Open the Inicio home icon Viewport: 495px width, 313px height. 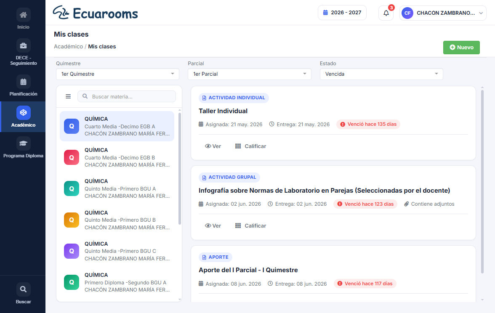point(24,15)
